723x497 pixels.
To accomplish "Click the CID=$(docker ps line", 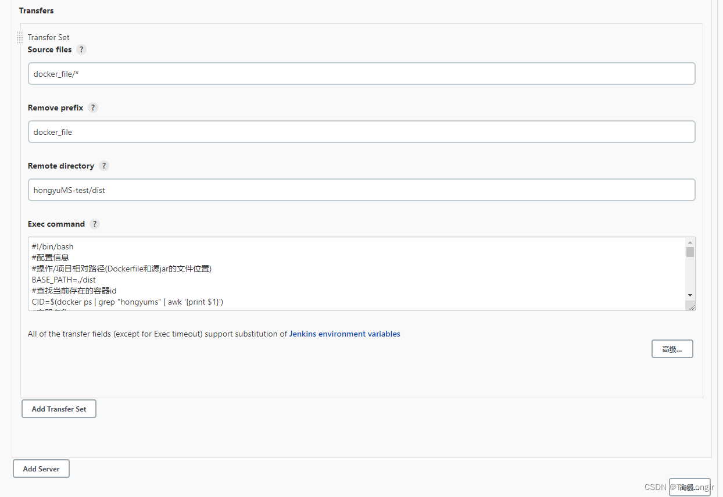I will click(128, 302).
